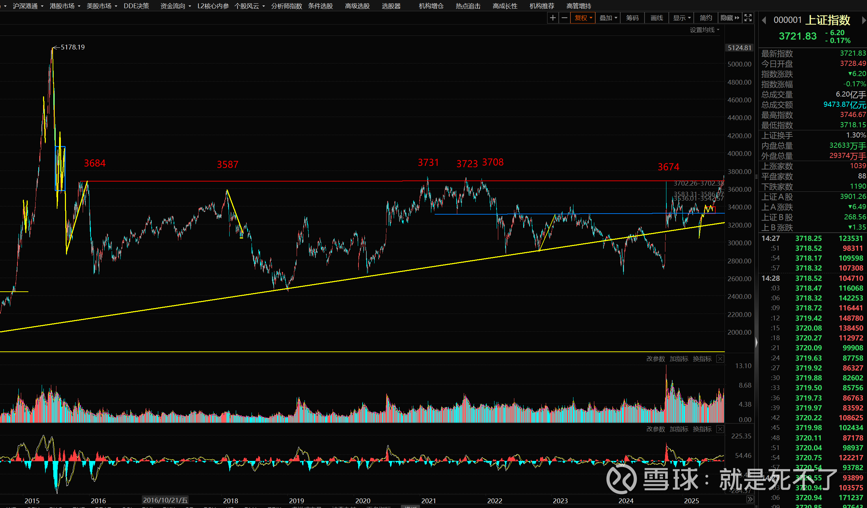Expand the 港股市场 menu
The height and width of the screenshot is (508, 867).
[x=65, y=6]
